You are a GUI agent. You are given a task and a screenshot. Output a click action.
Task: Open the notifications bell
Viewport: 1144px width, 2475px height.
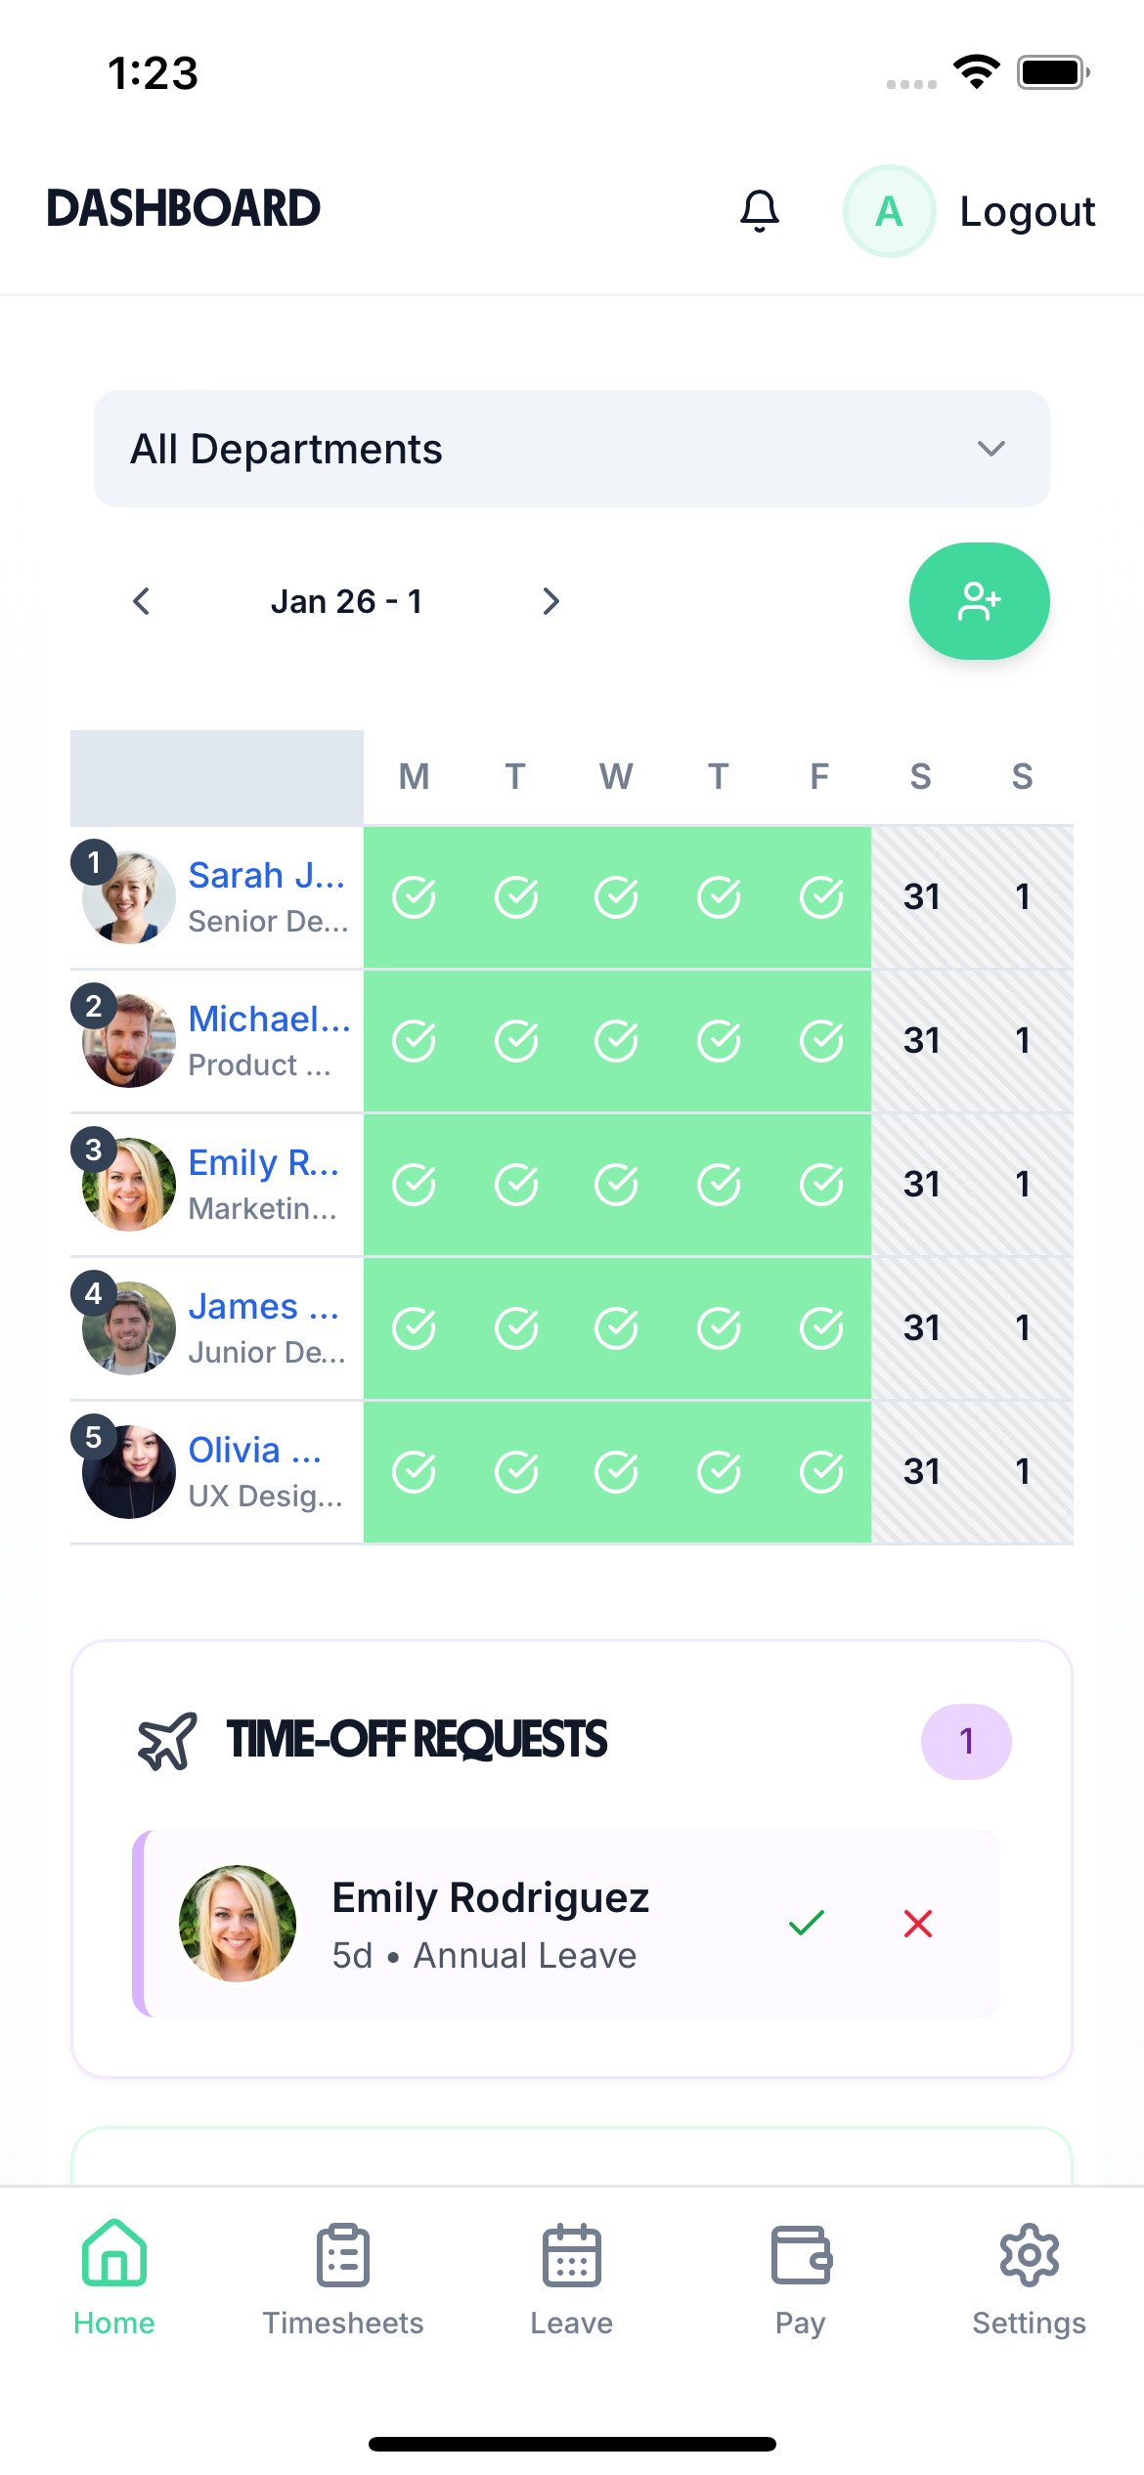760,210
